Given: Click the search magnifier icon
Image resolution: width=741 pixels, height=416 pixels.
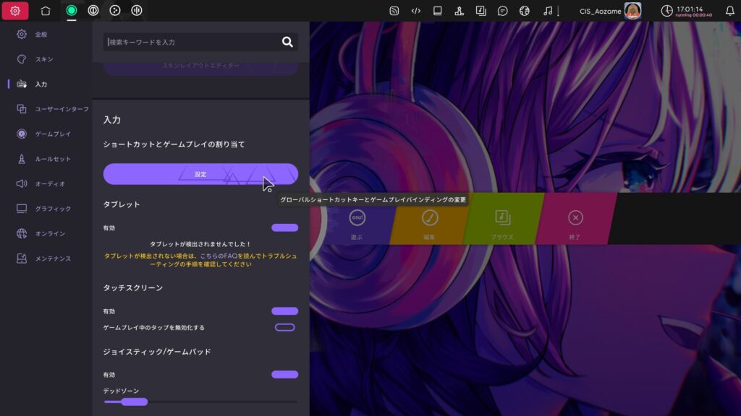Looking at the screenshot, I should (287, 42).
